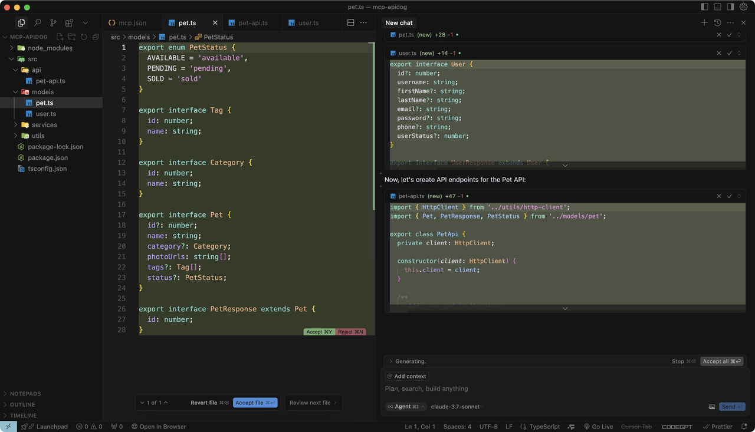Expand the Generating status row
Image resolution: width=755 pixels, height=432 pixels.
pos(407,361)
